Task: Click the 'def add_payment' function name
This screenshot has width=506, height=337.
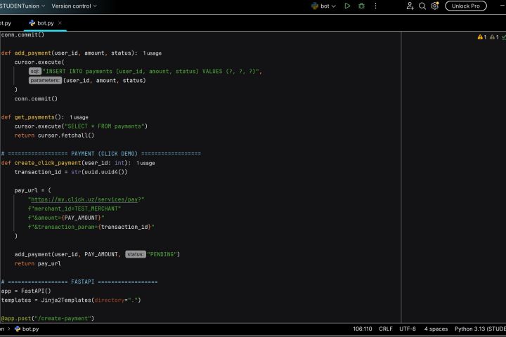Action: tap(32, 53)
